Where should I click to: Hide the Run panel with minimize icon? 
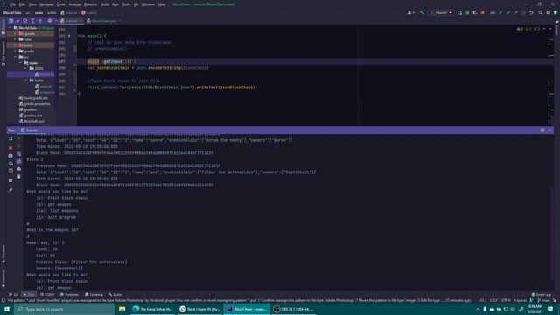[549, 130]
